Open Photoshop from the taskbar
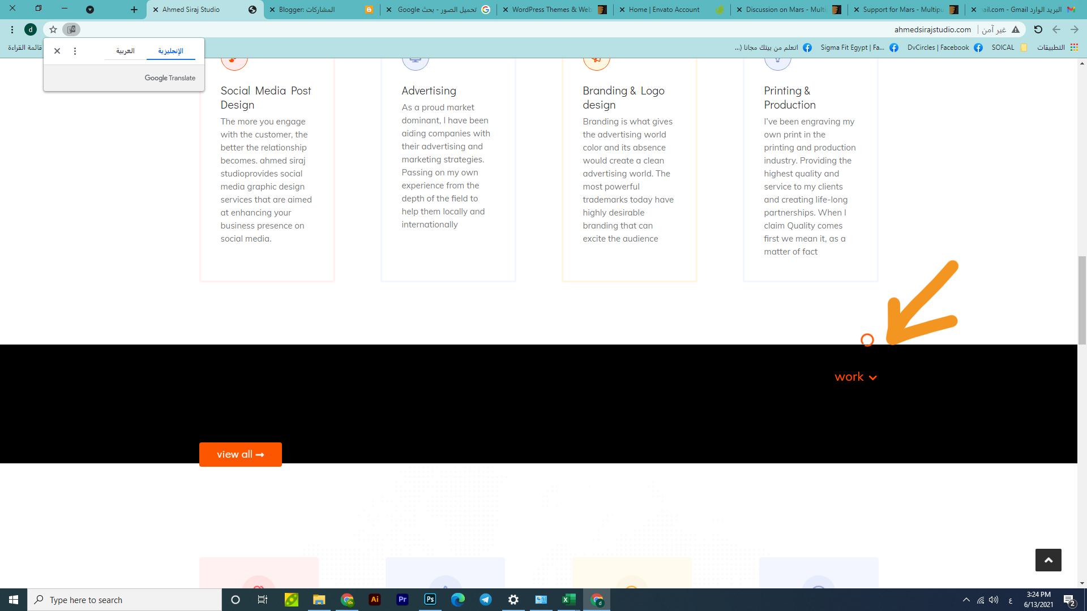 click(430, 600)
